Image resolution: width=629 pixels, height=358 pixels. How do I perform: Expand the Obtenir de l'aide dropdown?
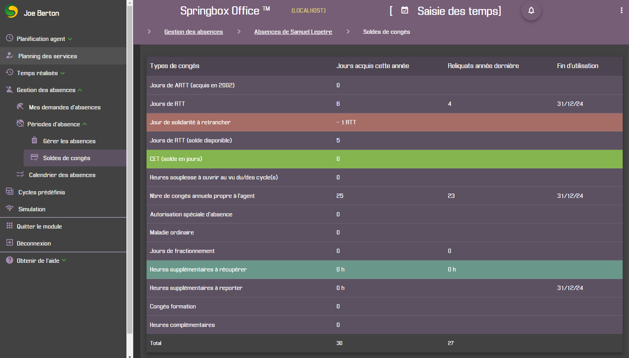tap(64, 260)
